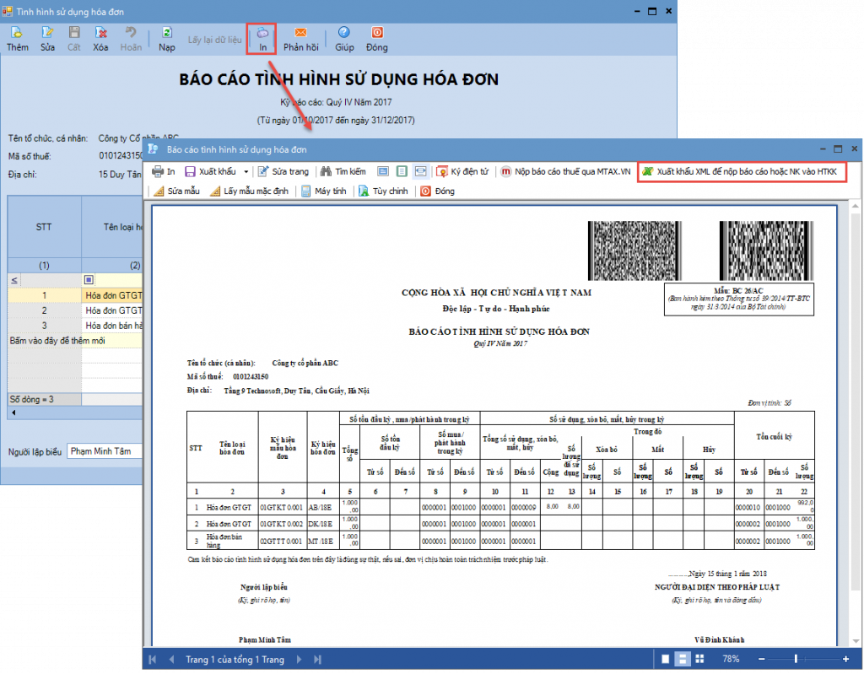
Task: Enable multiple pages grid view
Action: pyautogui.click(x=699, y=659)
